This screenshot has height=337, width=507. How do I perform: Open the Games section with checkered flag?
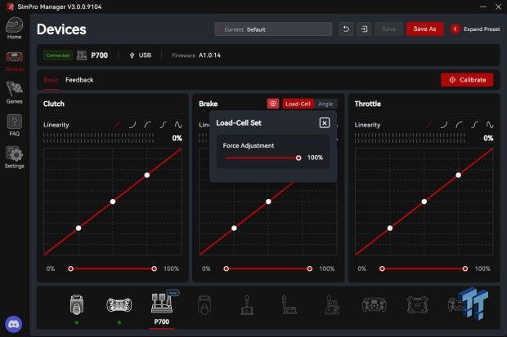(14, 92)
